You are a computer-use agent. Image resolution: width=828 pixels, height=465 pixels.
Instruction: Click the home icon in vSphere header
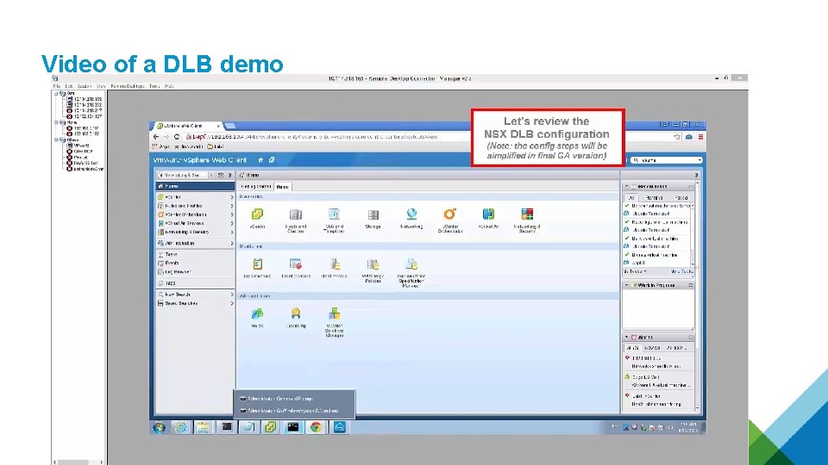(x=260, y=160)
